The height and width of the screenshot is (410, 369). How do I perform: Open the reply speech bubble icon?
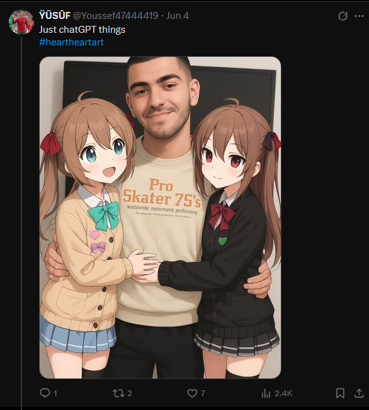click(45, 393)
